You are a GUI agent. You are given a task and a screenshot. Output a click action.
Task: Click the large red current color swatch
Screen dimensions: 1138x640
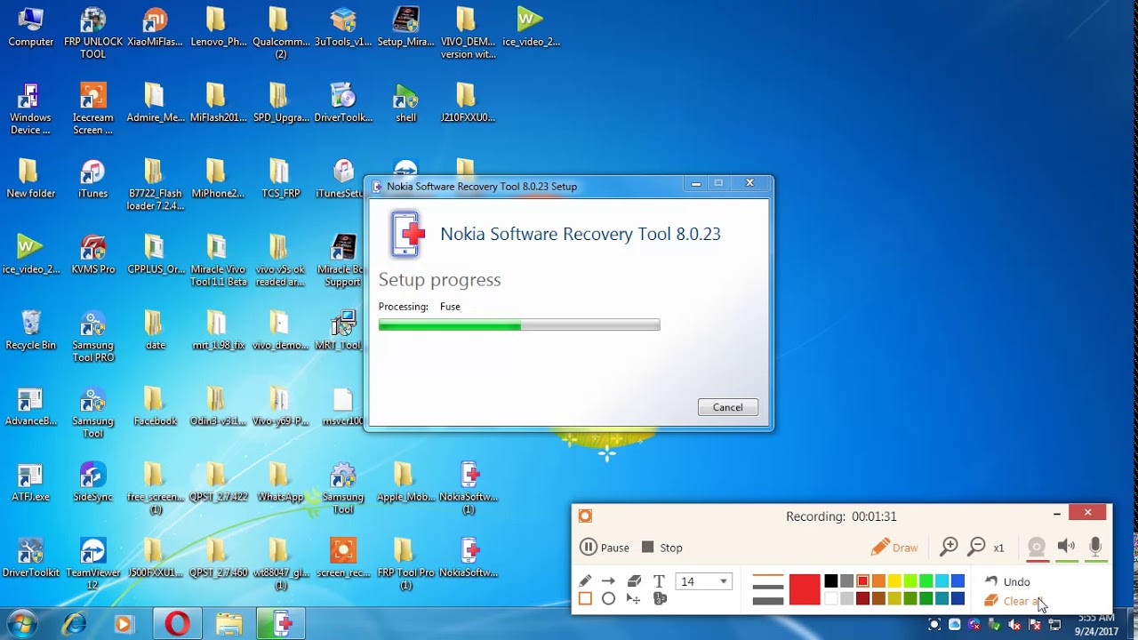click(x=805, y=590)
